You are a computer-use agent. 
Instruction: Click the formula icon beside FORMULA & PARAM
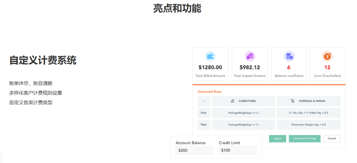coord(293,101)
